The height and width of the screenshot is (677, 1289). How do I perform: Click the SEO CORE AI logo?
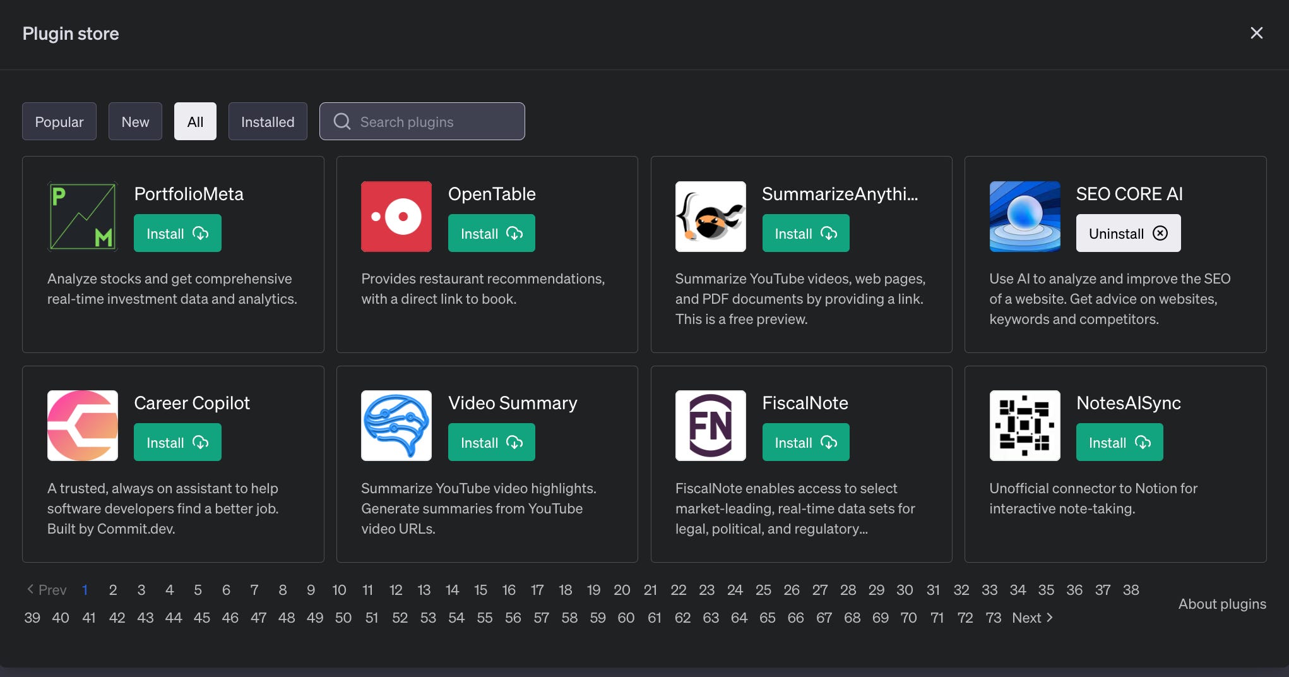click(x=1025, y=217)
